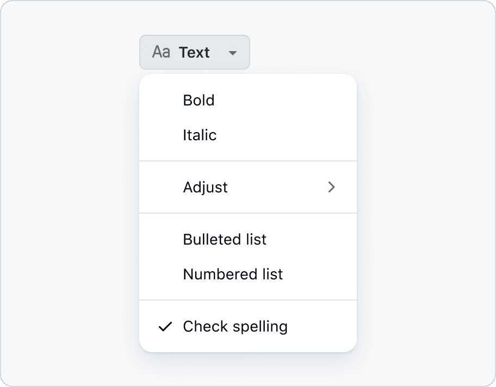The image size is (496, 387).
Task: Select Bold from the menu
Action: pos(199,100)
